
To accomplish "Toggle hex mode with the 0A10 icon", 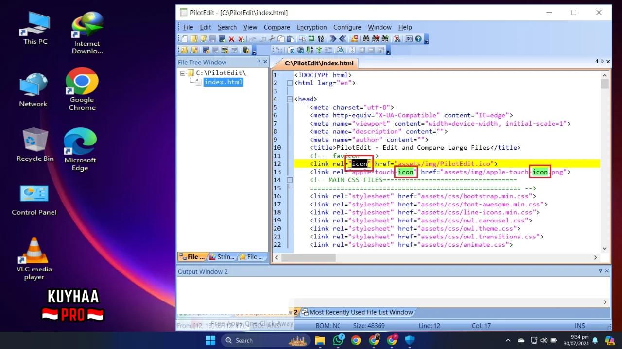I will 321,39.
